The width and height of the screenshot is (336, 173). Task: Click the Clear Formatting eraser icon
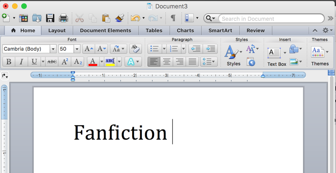pyautogui.click(x=135, y=49)
